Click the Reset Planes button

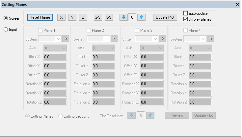40,17
